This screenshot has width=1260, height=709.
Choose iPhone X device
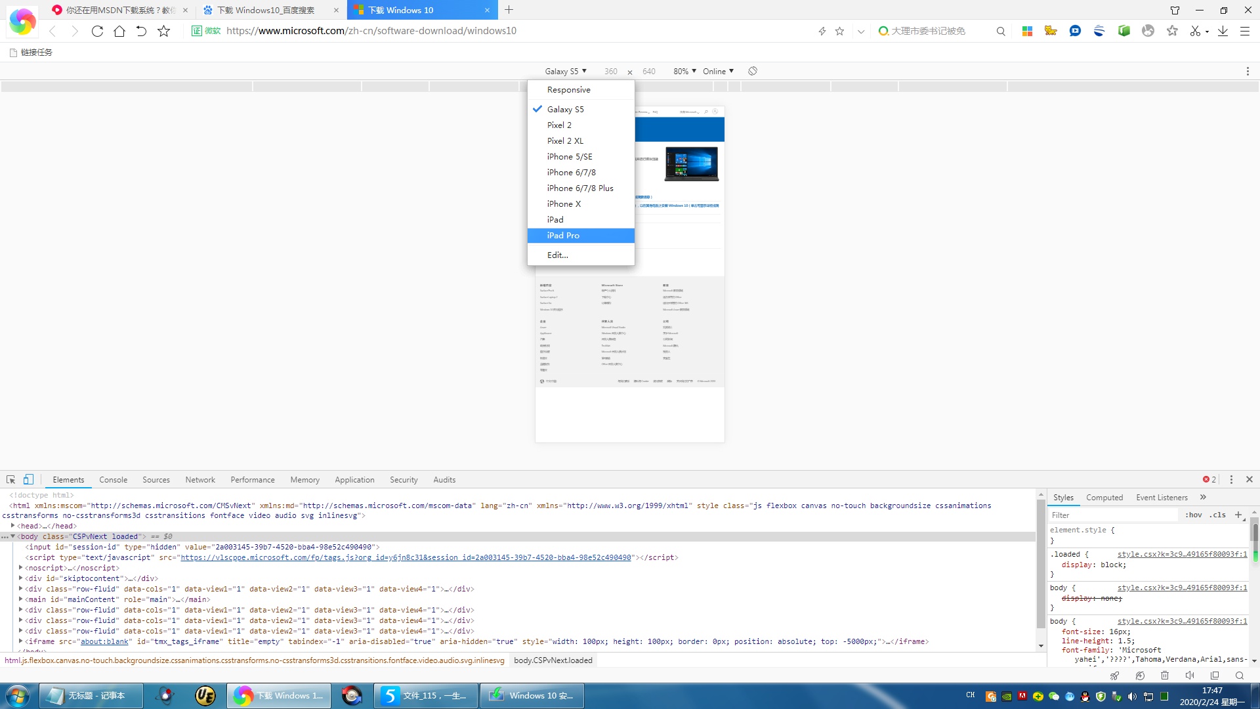581,204
